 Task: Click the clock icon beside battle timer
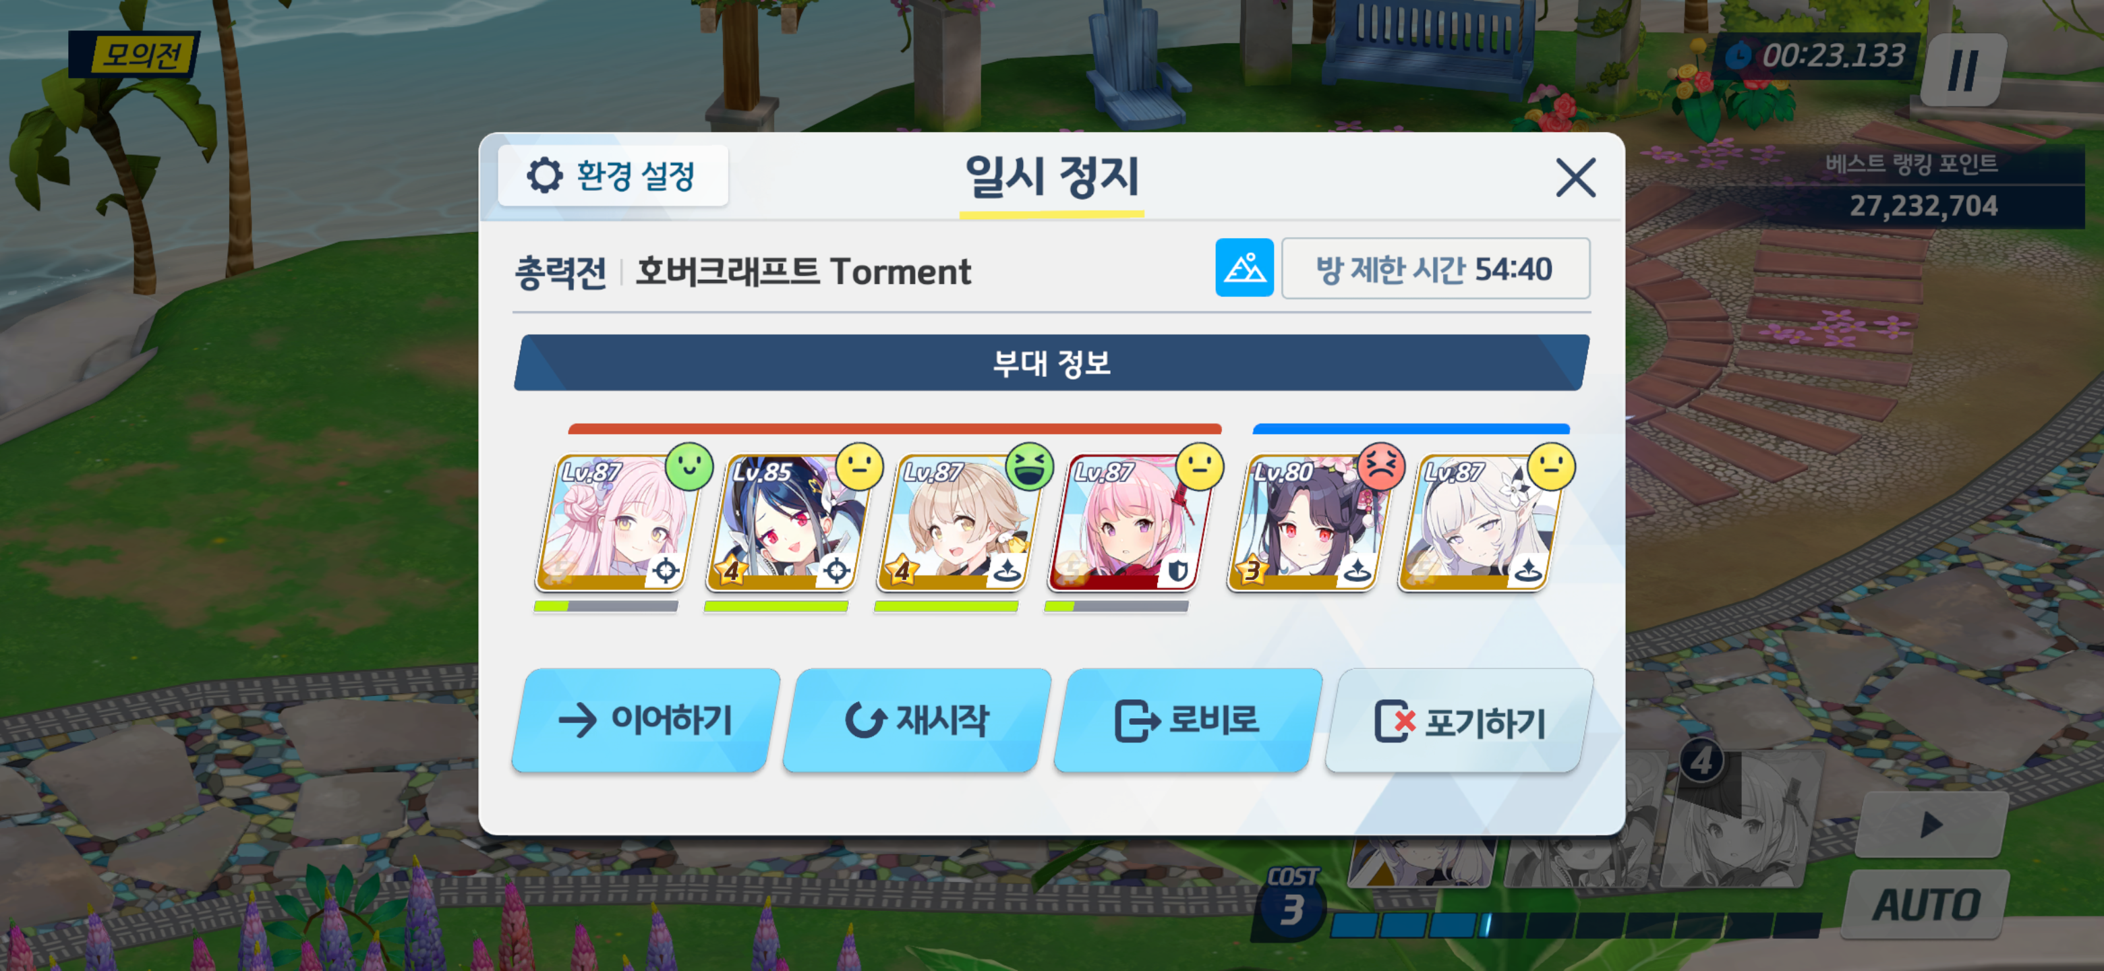click(x=1736, y=55)
